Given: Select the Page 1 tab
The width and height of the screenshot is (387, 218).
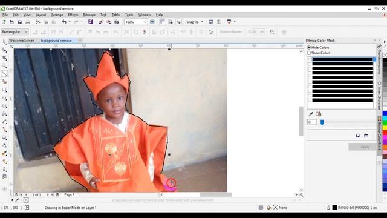Looking at the screenshot, I should click(x=70, y=194).
